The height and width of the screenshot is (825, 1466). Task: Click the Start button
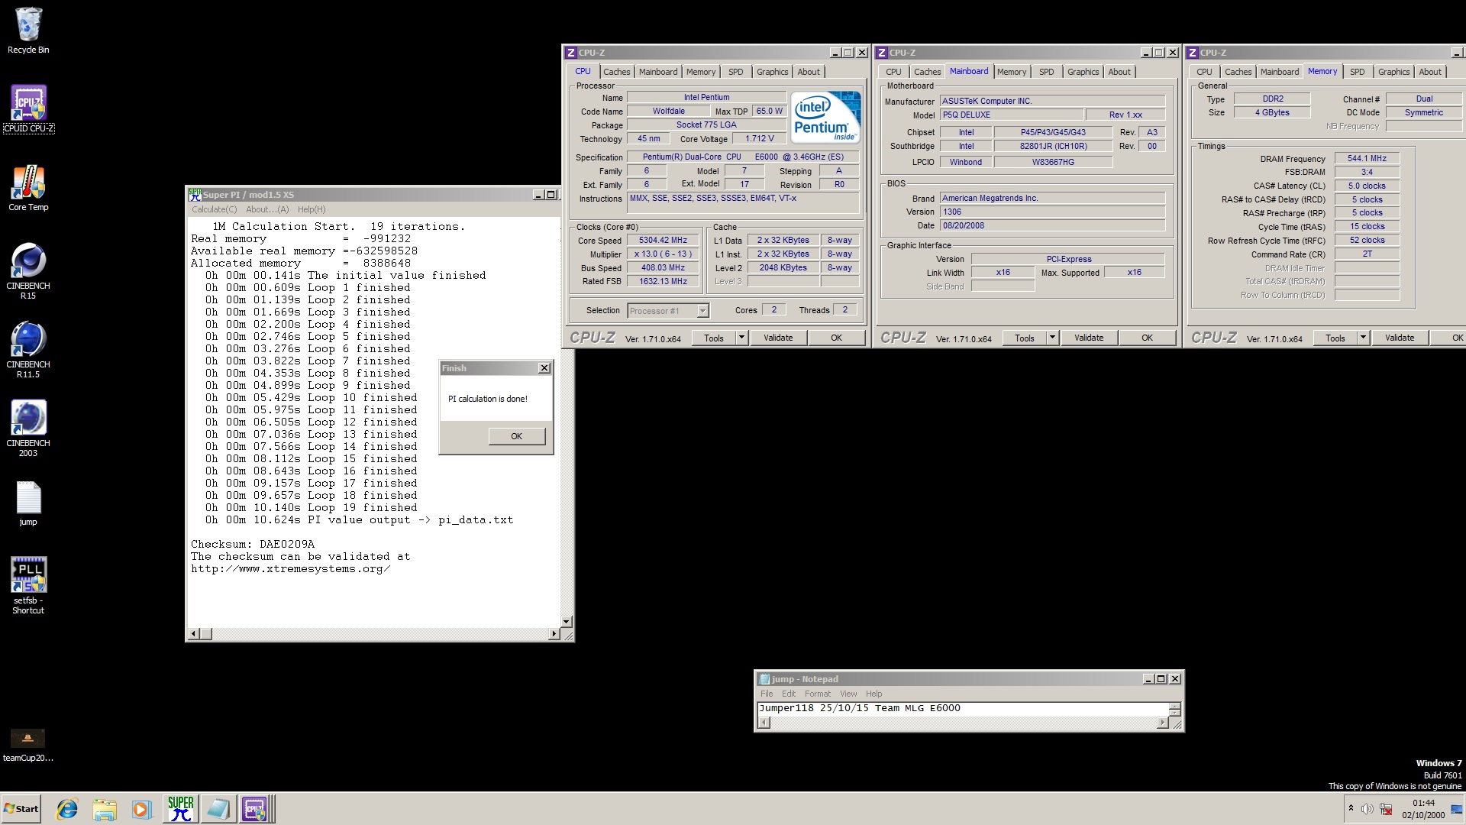(21, 809)
